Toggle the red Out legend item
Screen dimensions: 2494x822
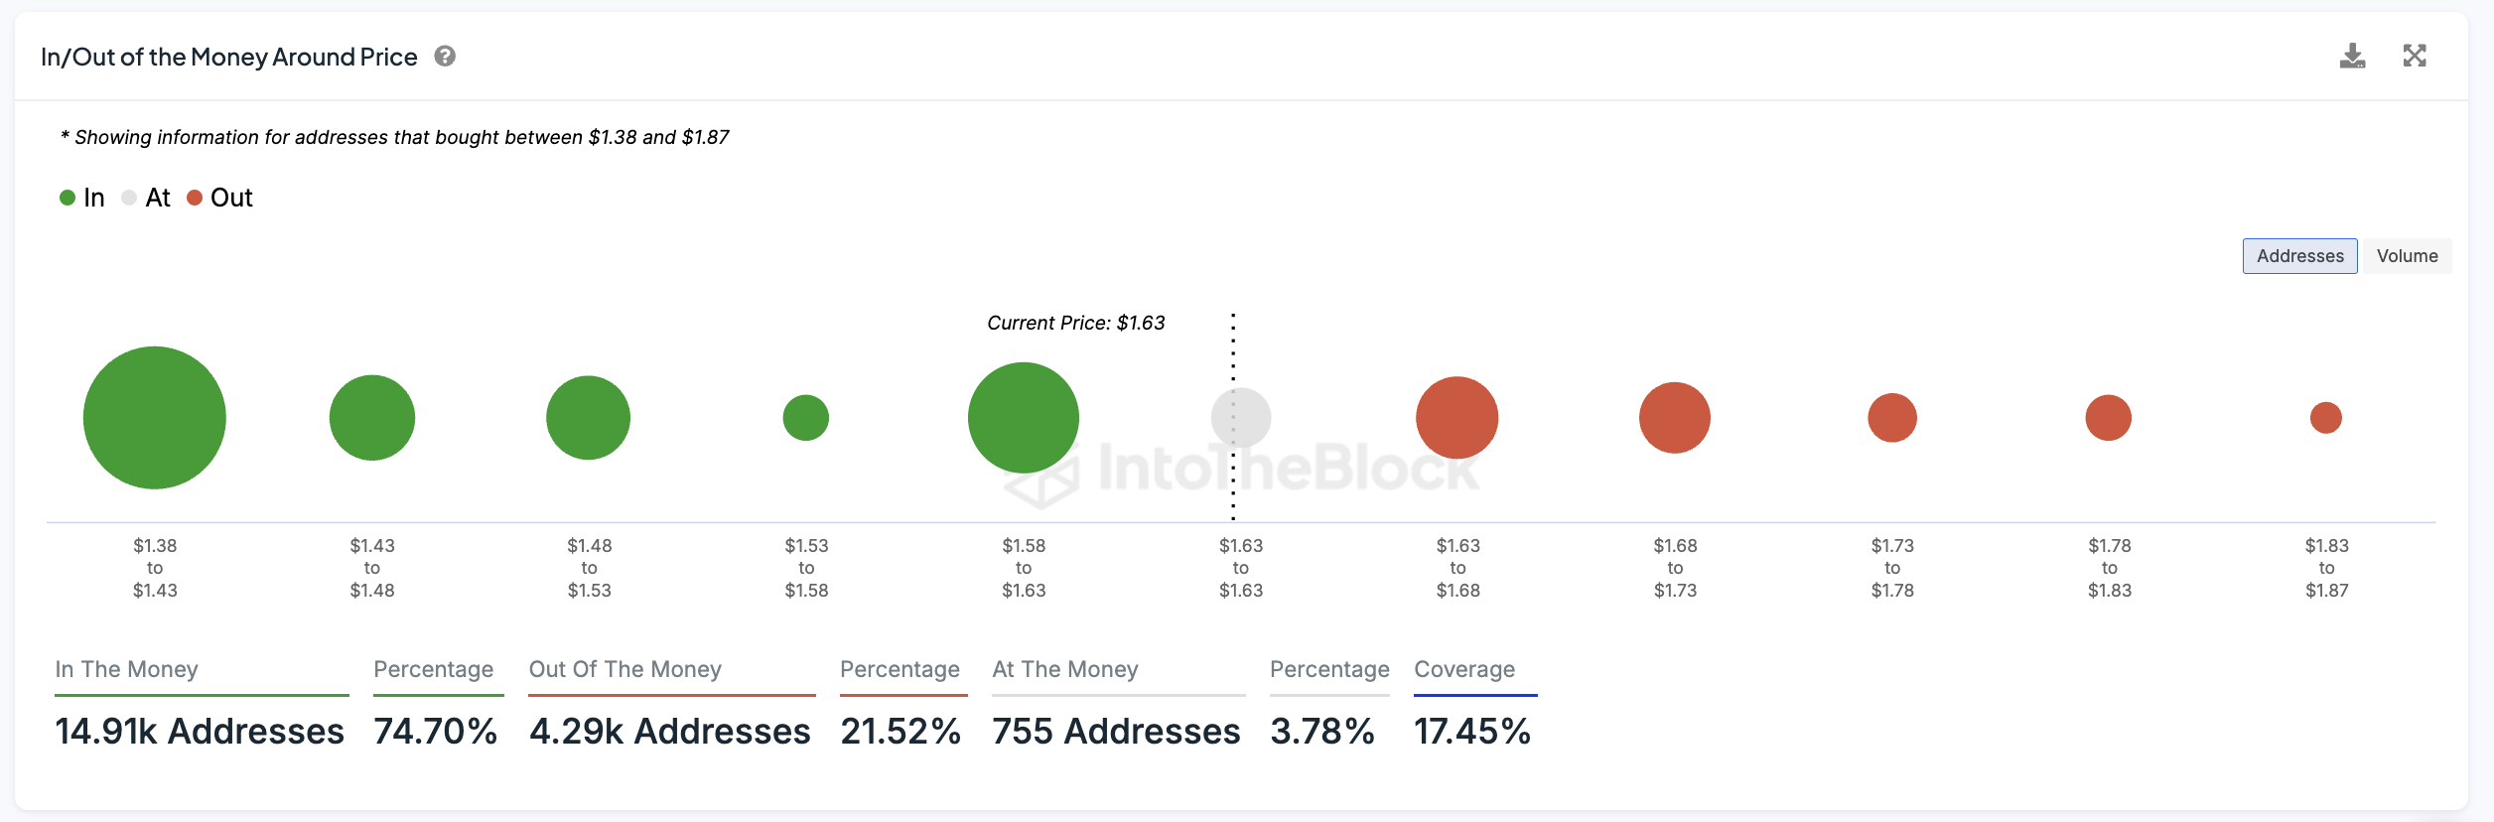click(x=220, y=198)
